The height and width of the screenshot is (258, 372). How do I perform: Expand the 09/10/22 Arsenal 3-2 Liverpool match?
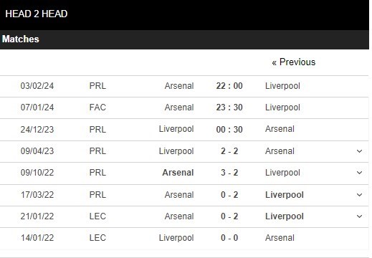pos(359,173)
